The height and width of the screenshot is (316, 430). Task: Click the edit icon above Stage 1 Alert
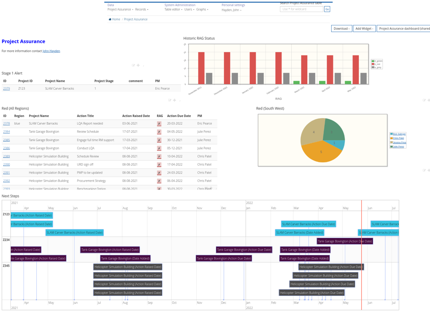(x=134, y=65)
